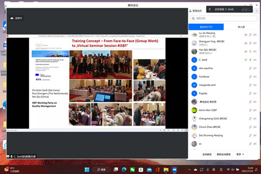Click camera icon for Cardenas

coord(255,77)
